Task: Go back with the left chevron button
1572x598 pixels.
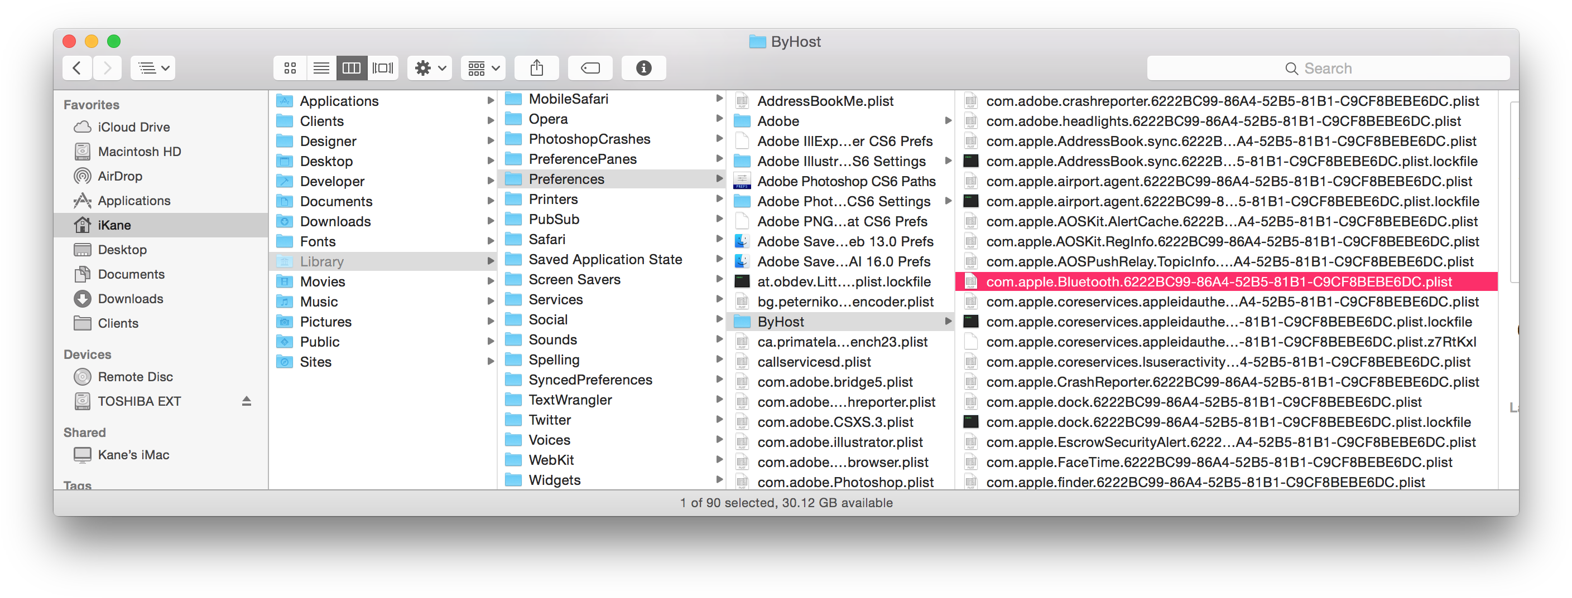Action: (x=78, y=67)
